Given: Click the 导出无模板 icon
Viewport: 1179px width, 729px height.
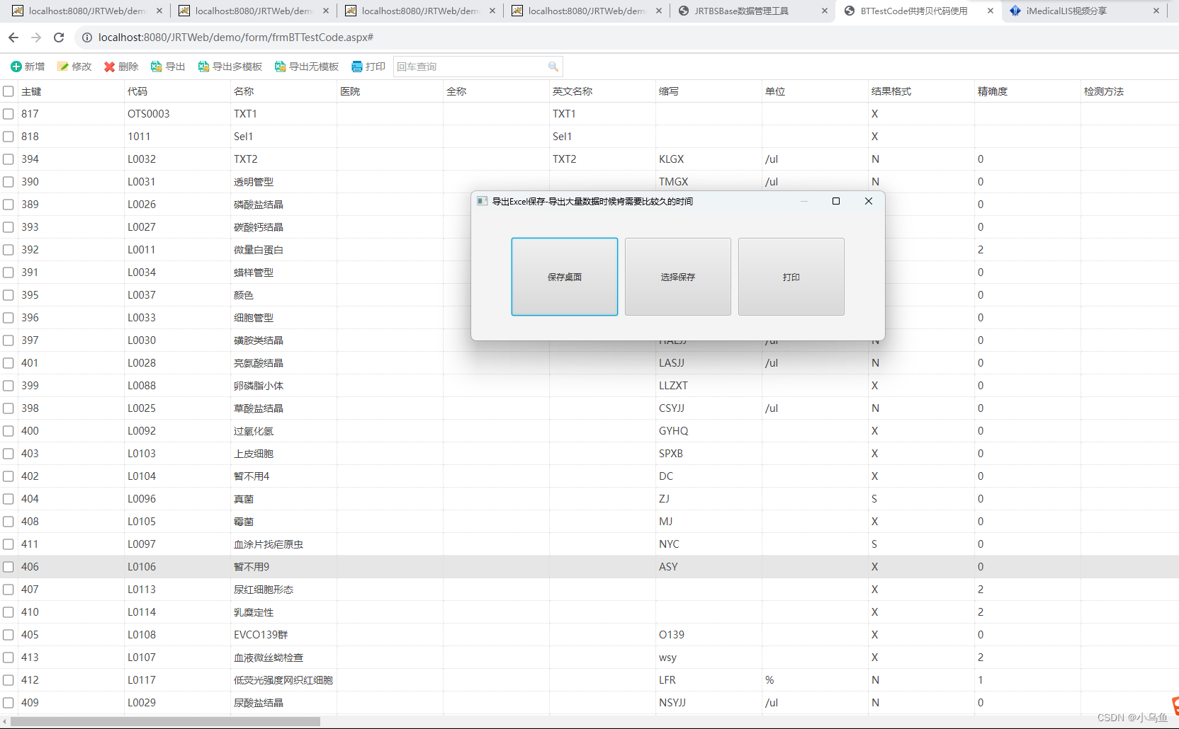Looking at the screenshot, I should pos(281,67).
